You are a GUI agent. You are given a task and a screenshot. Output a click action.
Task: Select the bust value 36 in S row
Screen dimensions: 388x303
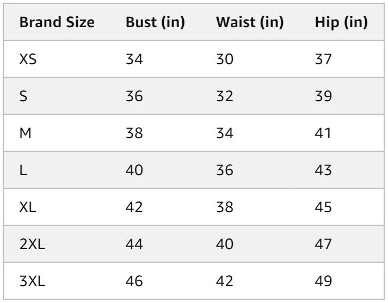pos(134,96)
